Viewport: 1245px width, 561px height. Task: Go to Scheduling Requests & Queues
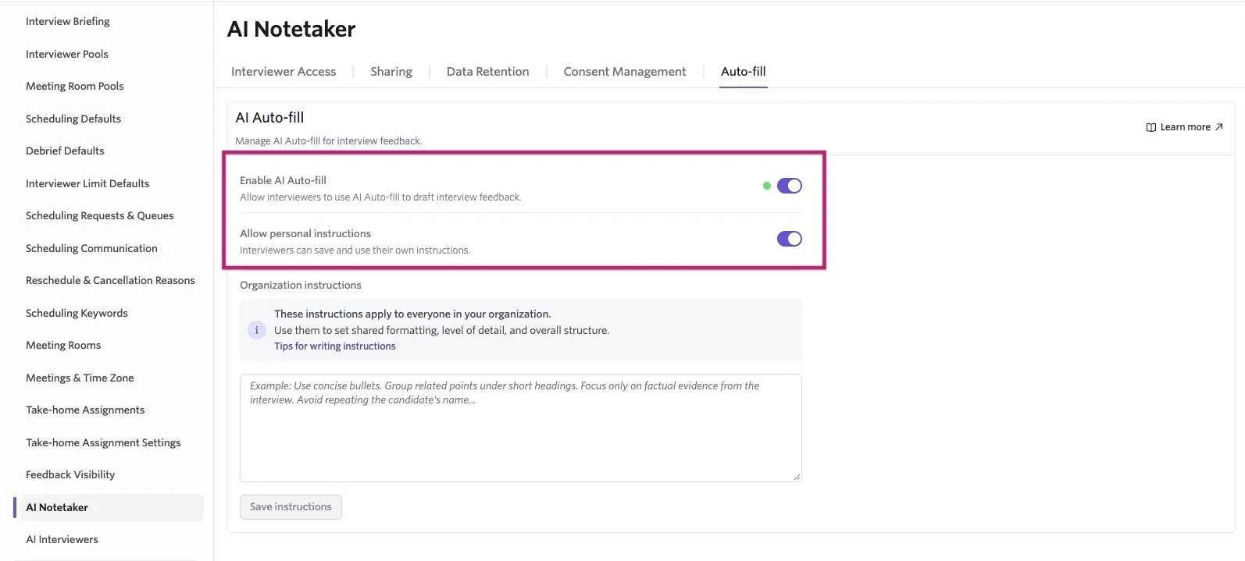(100, 215)
